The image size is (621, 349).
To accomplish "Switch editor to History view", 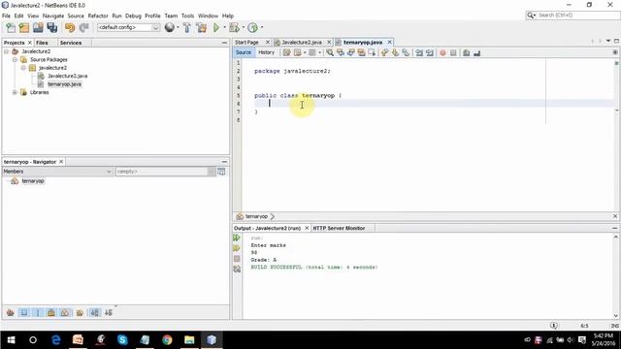I will [x=266, y=52].
